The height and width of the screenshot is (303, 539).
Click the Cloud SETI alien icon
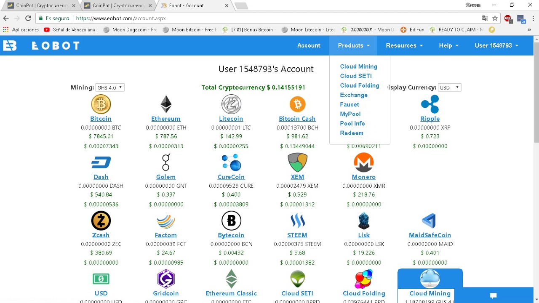click(x=297, y=279)
